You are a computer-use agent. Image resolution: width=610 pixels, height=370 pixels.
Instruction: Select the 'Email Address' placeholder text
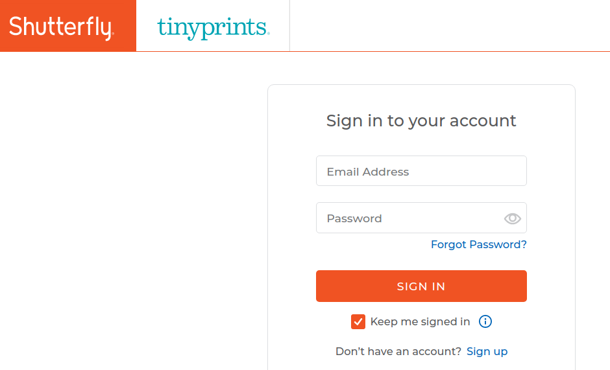[368, 172]
